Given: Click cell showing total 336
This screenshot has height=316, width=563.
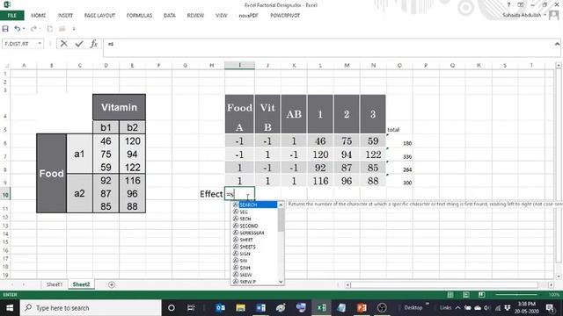Looking at the screenshot, I should 399,154.
